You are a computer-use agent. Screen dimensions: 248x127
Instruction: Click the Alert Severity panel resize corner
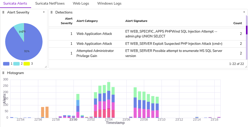(x=46, y=67)
